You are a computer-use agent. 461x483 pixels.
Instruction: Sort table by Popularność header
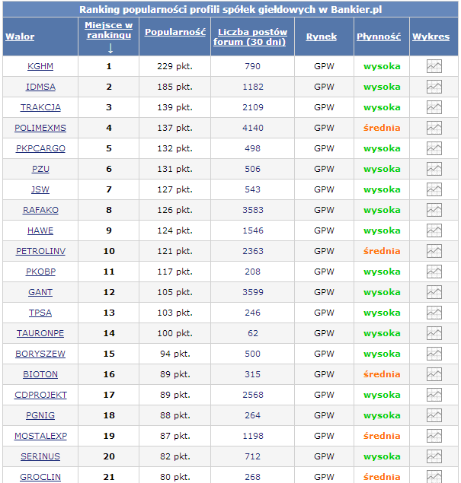click(175, 33)
